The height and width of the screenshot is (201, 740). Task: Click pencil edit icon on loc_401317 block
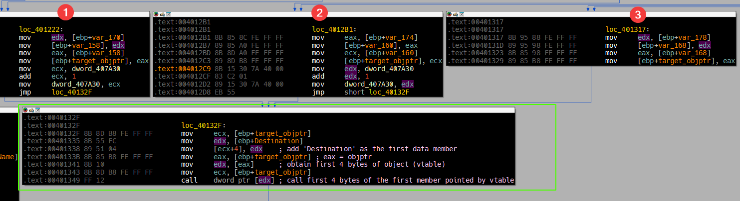(x=456, y=14)
